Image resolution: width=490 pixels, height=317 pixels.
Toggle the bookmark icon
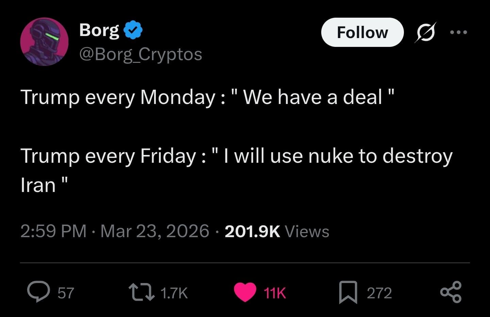[x=348, y=292]
